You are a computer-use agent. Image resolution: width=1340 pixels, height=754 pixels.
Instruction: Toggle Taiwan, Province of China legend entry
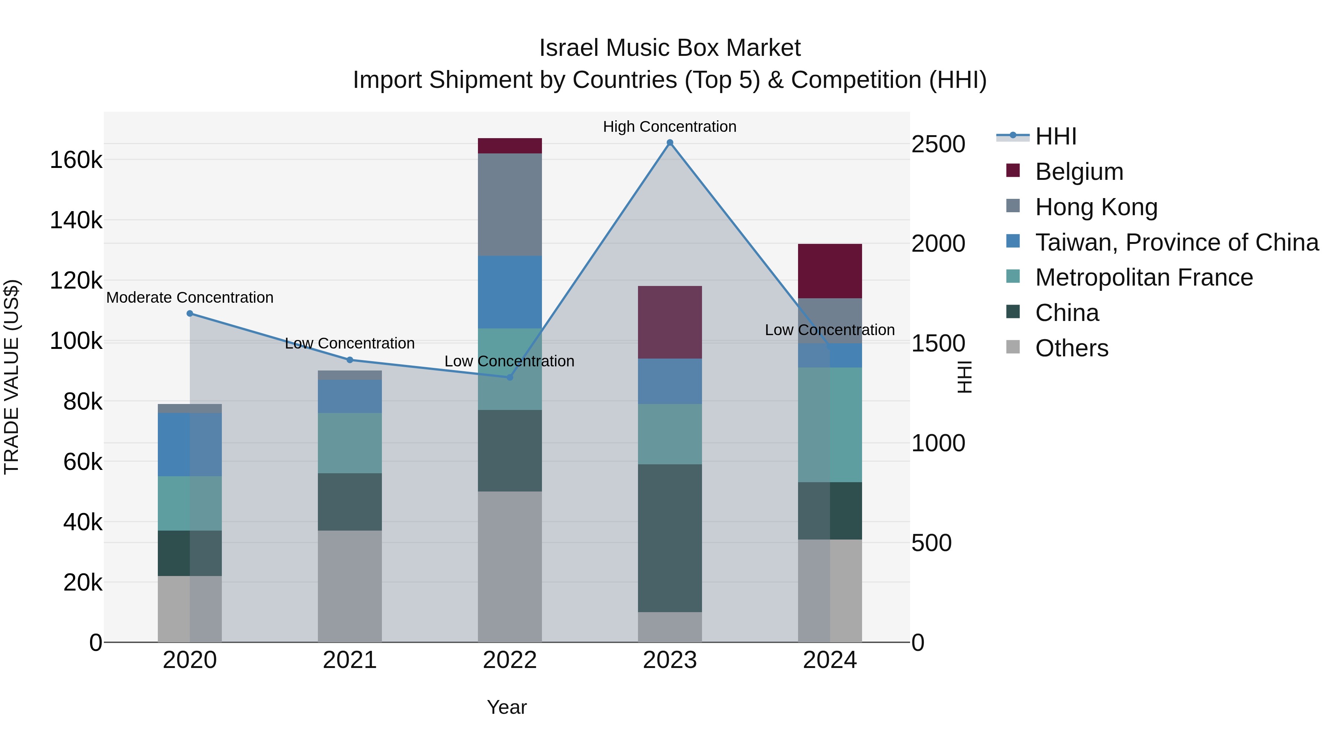pos(1162,242)
